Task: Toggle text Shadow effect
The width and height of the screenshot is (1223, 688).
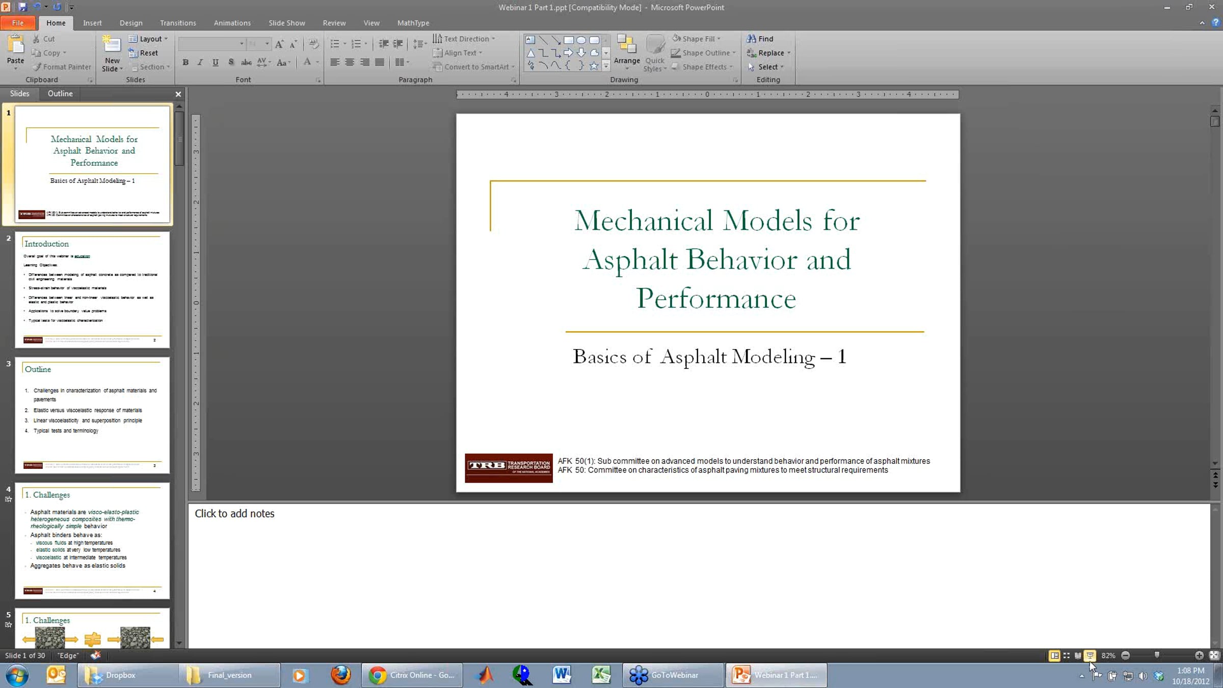Action: tap(231, 62)
